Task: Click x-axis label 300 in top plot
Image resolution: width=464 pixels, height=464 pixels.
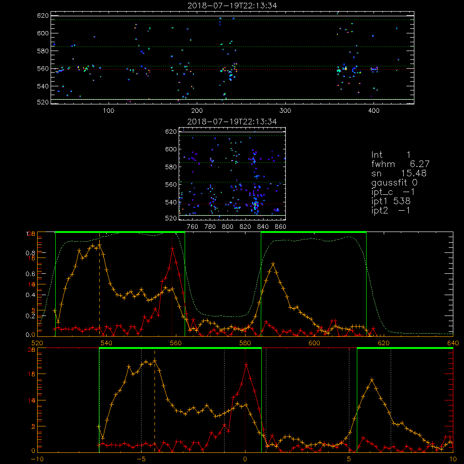Action: tap(285, 111)
